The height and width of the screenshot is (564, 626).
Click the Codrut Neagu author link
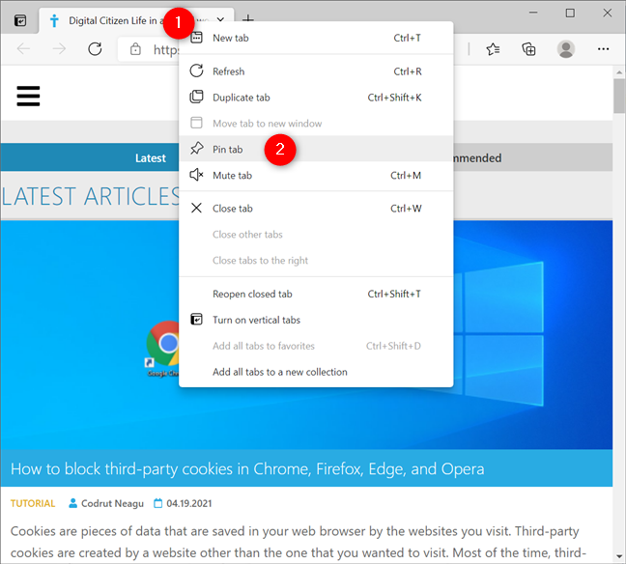pos(112,503)
